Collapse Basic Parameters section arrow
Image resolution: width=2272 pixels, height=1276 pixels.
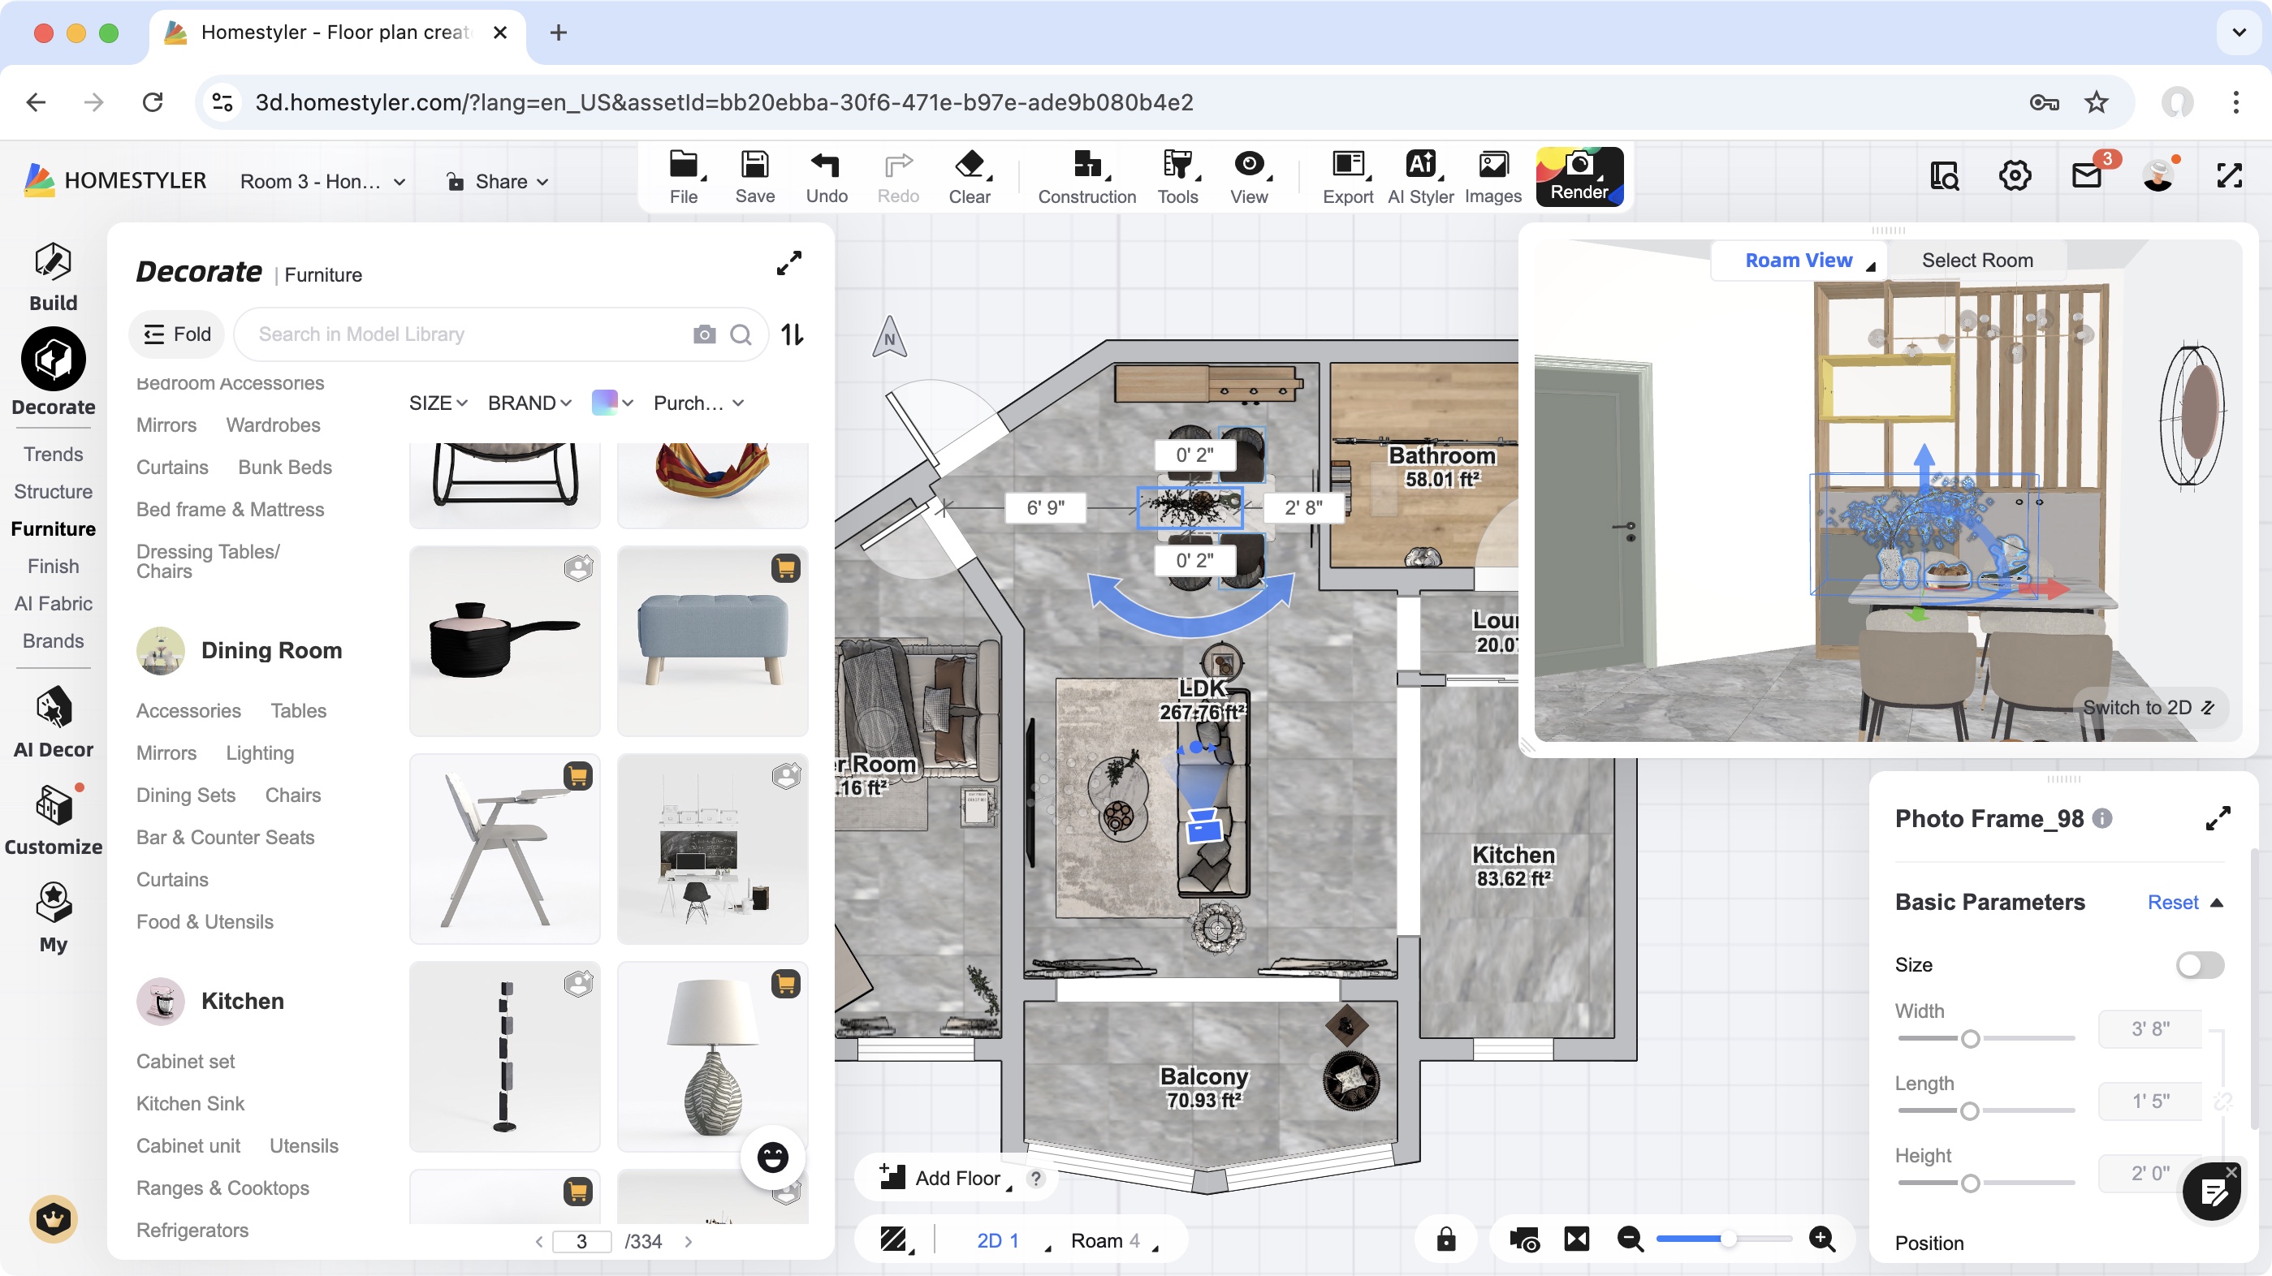tap(2218, 902)
